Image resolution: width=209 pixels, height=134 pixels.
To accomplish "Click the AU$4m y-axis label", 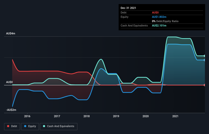I will 11,33.
